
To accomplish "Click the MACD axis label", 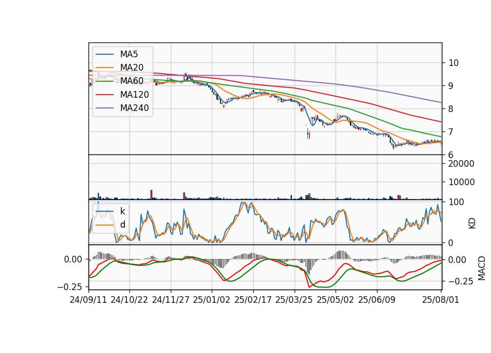I will 482,268.
